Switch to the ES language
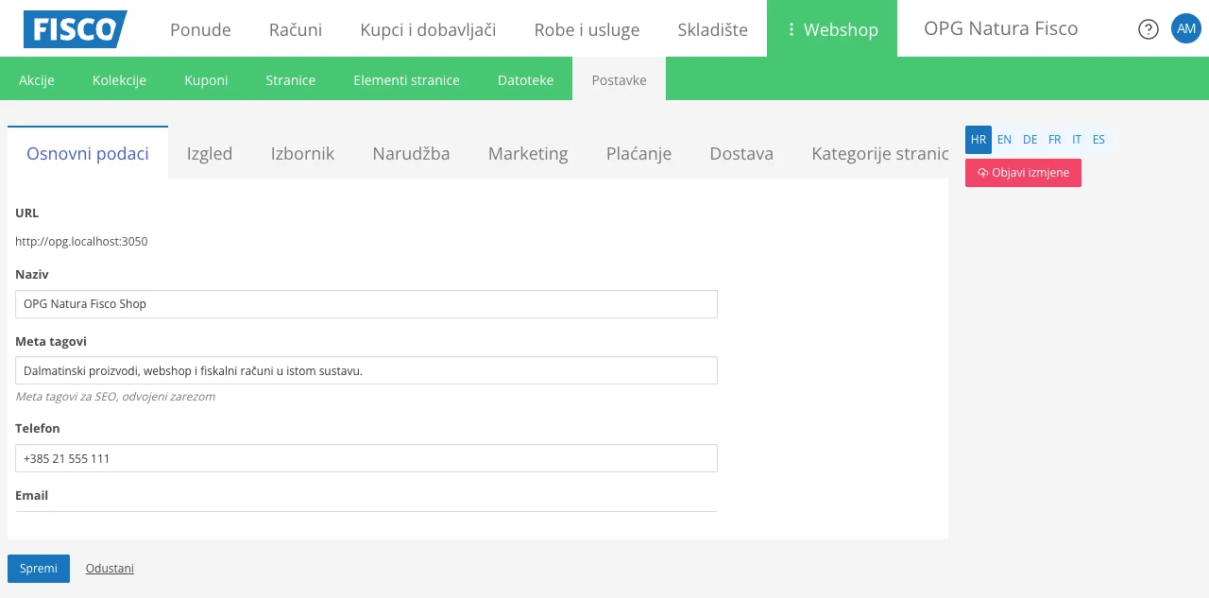Screen dimensions: 1209x598 click(1098, 139)
